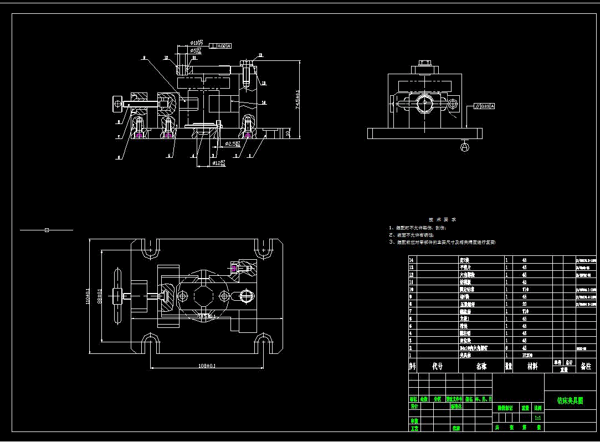
Task: Select the 110±0.1 vertical dimension
Action: tap(88, 296)
